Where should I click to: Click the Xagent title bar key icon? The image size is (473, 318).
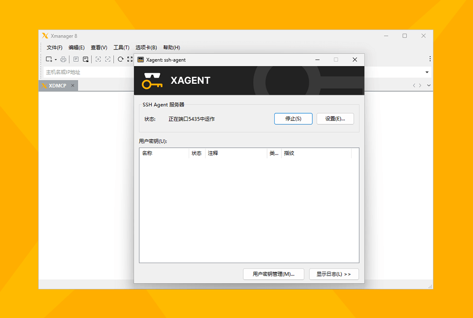pyautogui.click(x=141, y=60)
